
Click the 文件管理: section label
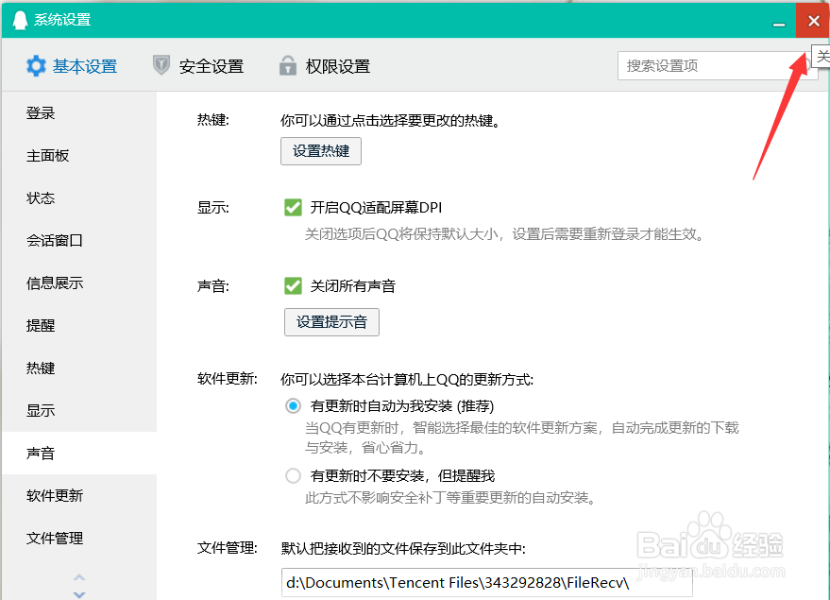click(227, 548)
